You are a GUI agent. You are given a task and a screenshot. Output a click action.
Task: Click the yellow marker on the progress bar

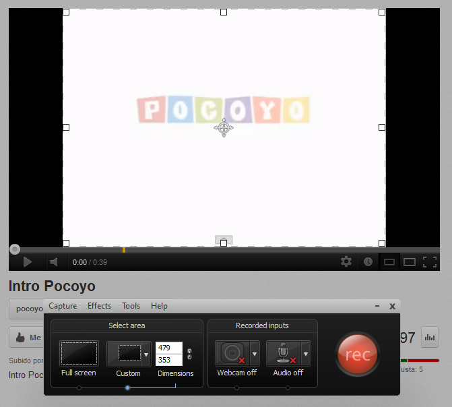pyautogui.click(x=124, y=250)
